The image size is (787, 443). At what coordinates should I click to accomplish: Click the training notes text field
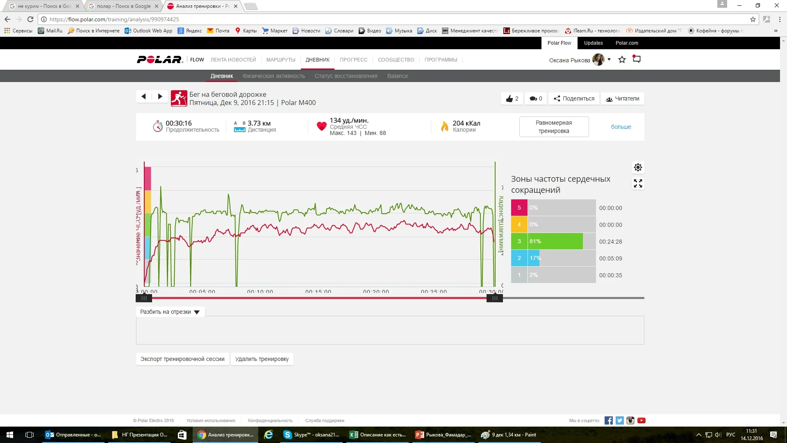[x=390, y=330]
